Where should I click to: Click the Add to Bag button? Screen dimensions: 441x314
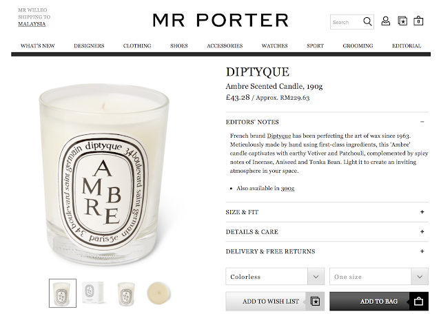[x=379, y=301]
